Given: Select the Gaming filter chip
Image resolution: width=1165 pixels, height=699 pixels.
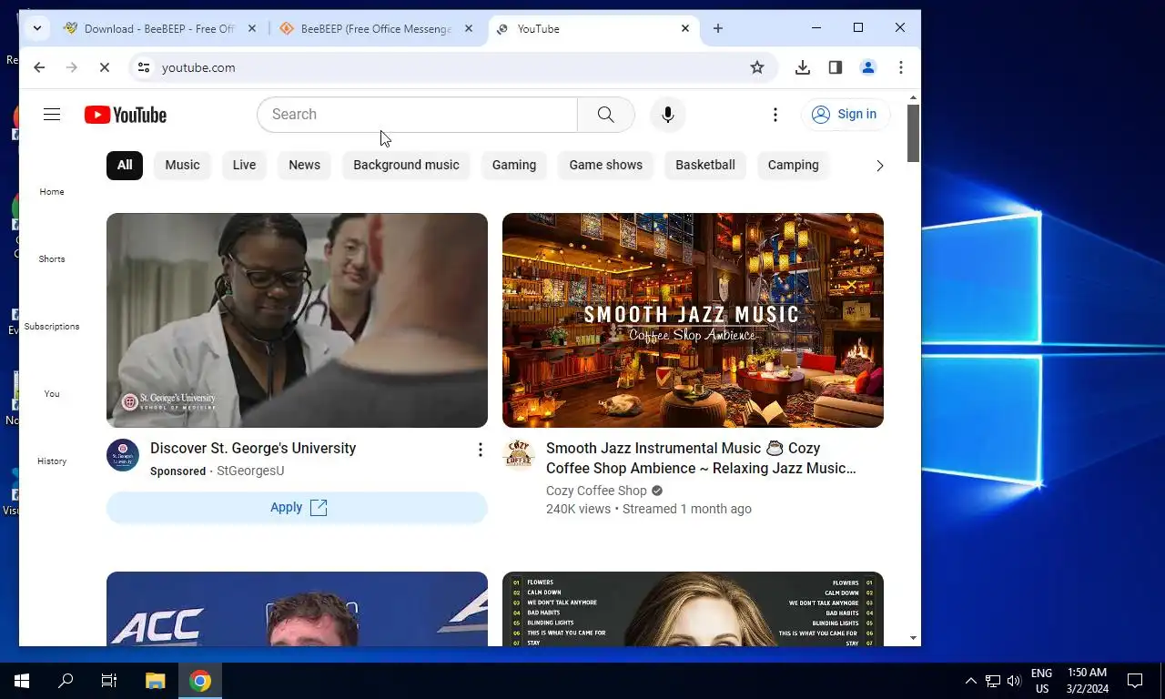Looking at the screenshot, I should (x=514, y=165).
